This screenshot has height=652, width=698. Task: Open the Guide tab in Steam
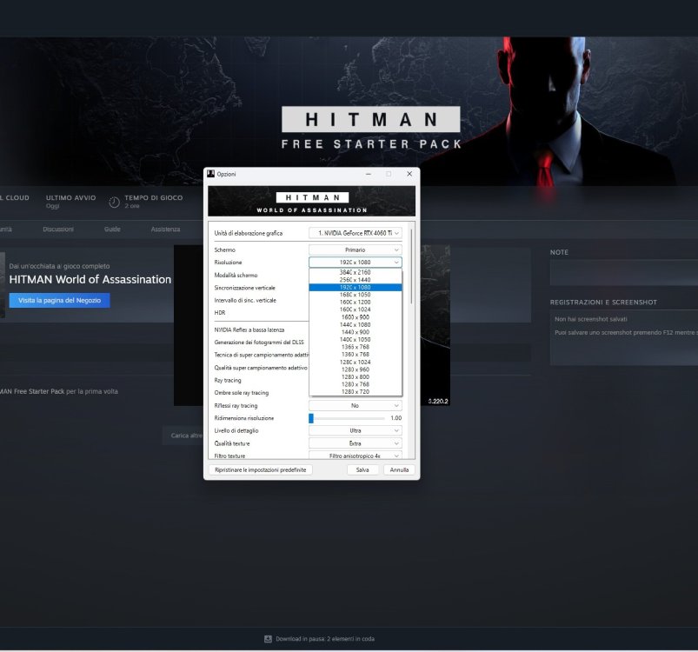point(112,230)
